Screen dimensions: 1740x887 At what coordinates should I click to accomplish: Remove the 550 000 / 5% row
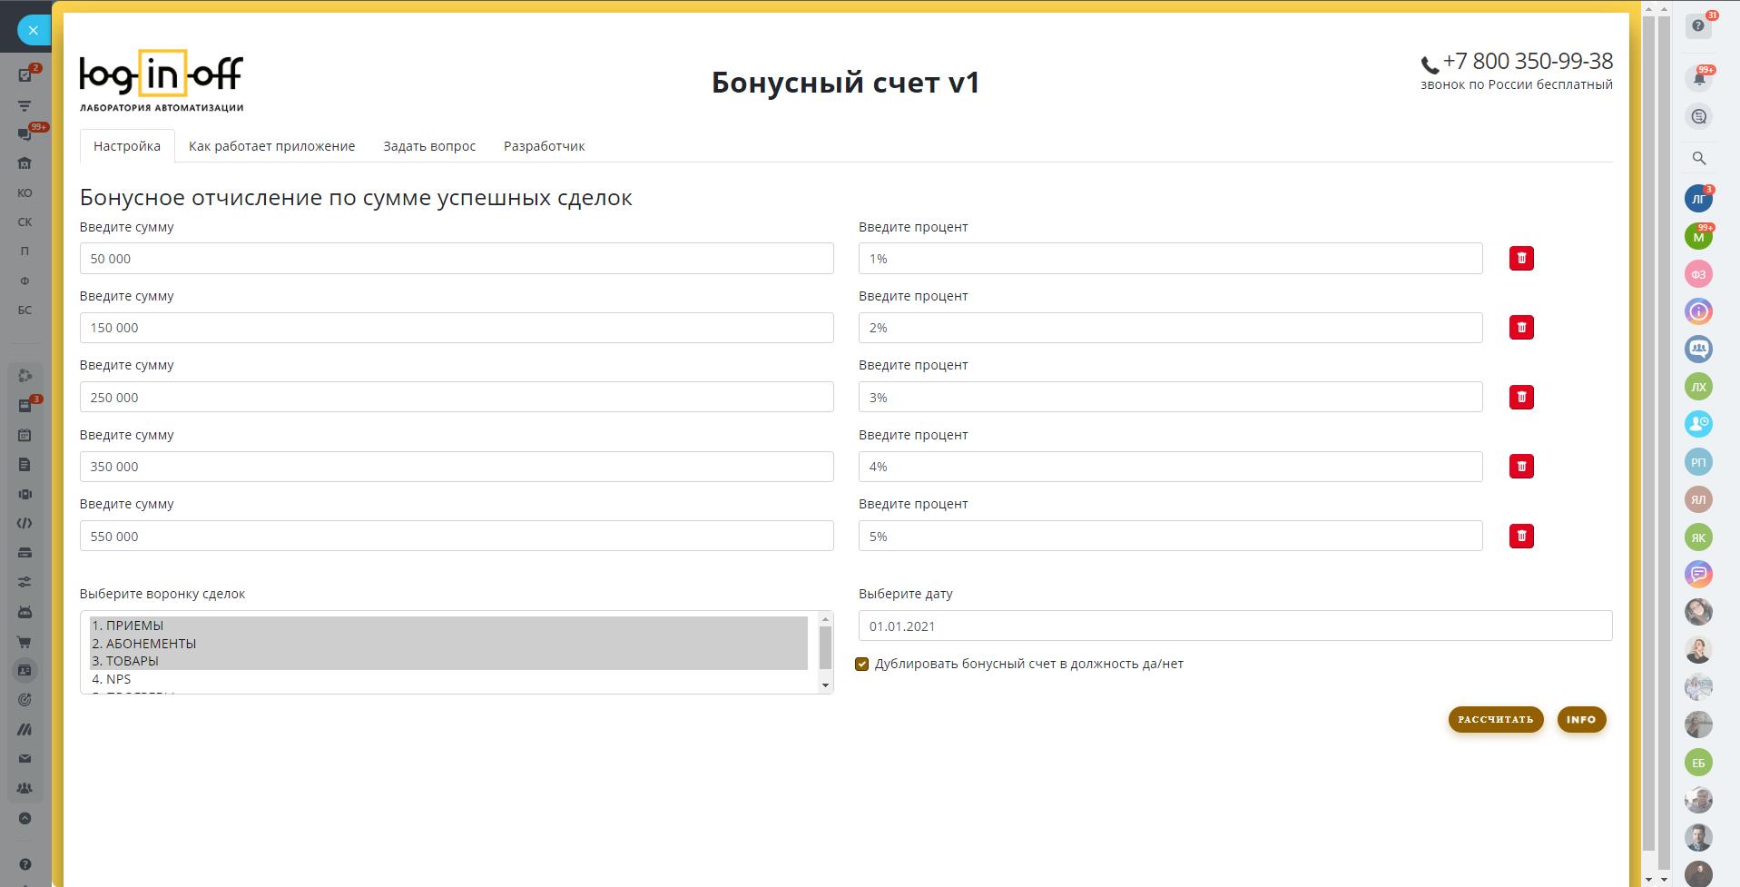click(x=1521, y=537)
